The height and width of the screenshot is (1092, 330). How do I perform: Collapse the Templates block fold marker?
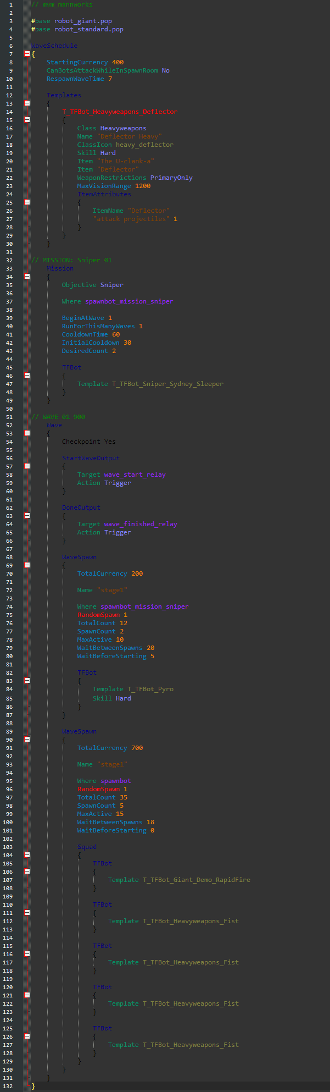coord(27,103)
